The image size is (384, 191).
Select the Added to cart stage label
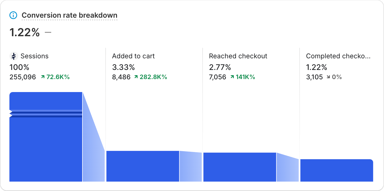pos(133,56)
